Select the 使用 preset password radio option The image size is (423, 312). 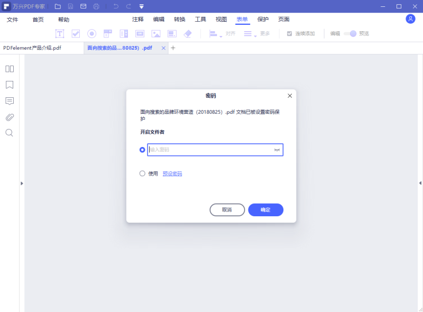[142, 173]
